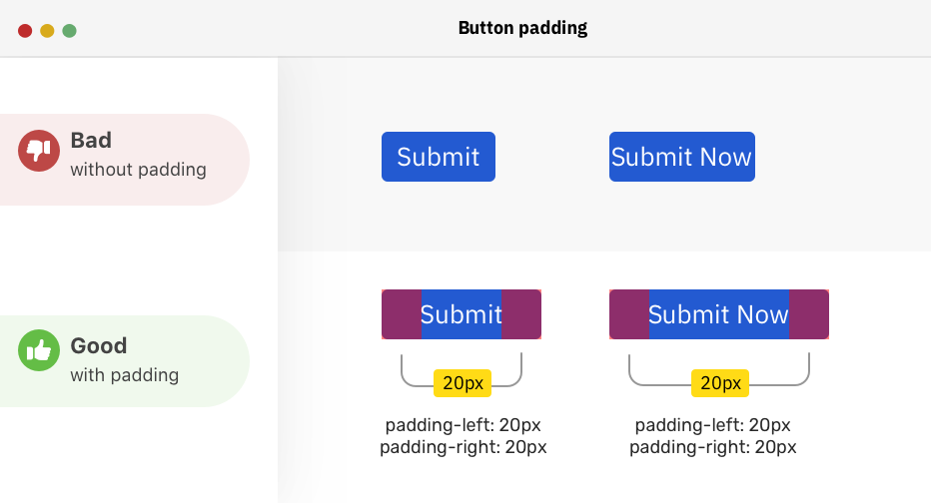Click the padded Submit Now button text
The height and width of the screenshot is (503, 931).
(718, 314)
